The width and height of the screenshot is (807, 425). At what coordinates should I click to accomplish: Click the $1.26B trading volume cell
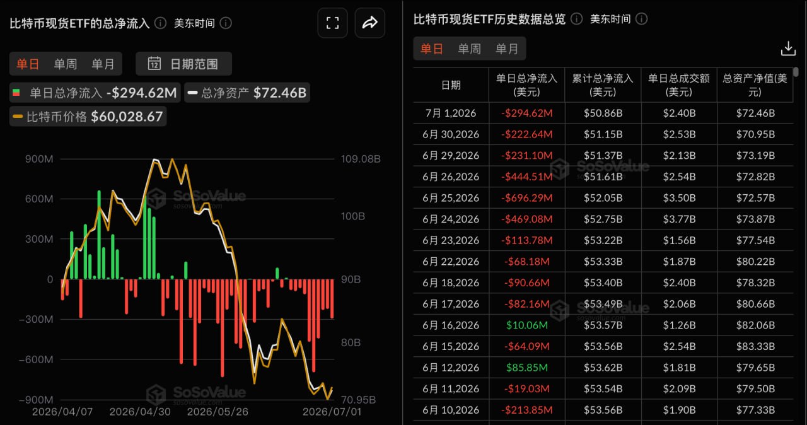point(679,325)
